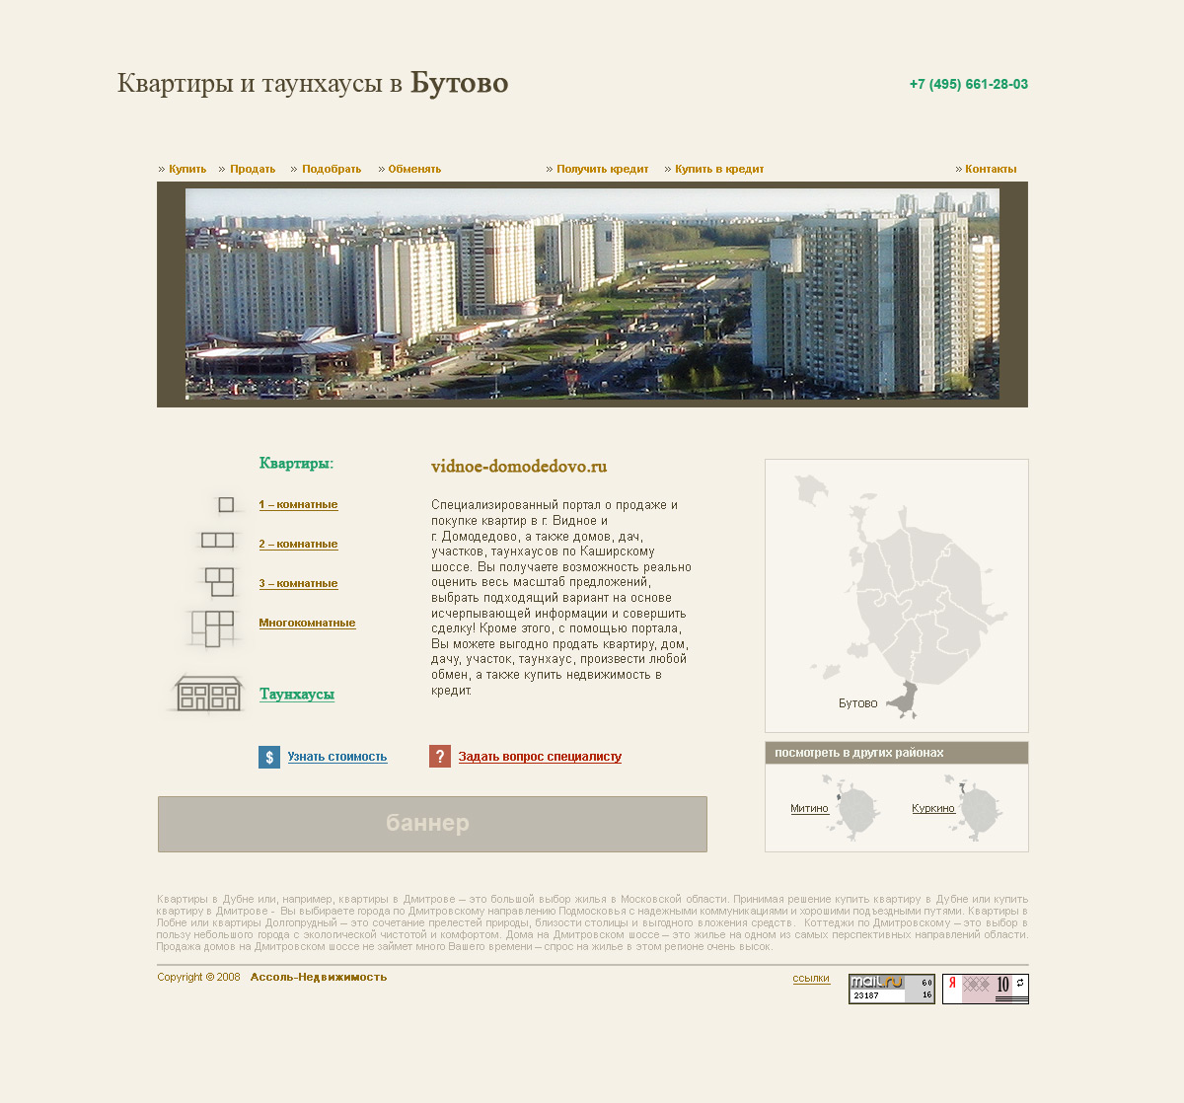1184x1103 pixels.
Task: Open the Купить navigation item
Action: point(186,169)
